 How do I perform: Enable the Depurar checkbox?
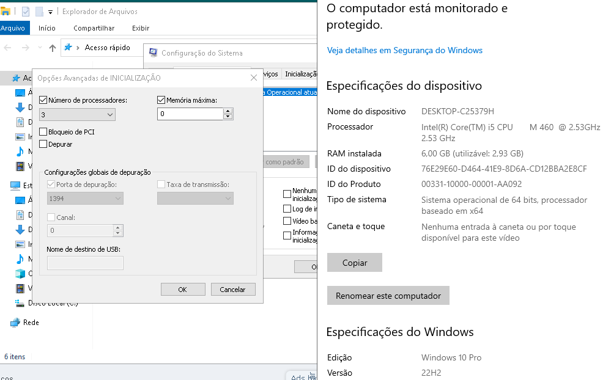click(x=43, y=144)
